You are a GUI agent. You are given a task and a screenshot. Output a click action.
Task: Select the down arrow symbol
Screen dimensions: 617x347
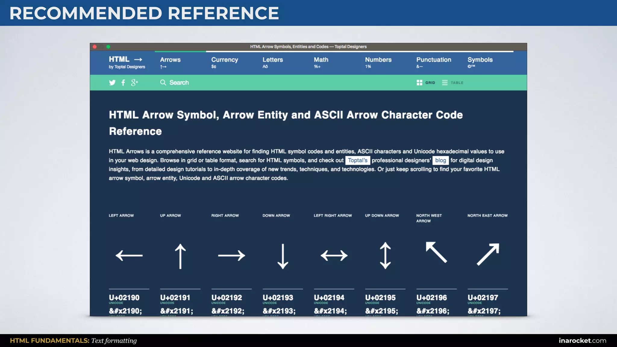click(x=283, y=256)
